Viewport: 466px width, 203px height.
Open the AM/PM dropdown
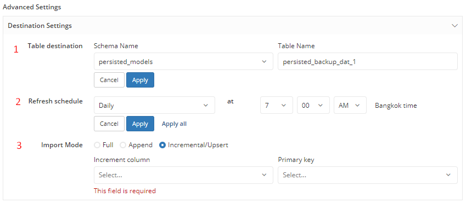(350, 105)
